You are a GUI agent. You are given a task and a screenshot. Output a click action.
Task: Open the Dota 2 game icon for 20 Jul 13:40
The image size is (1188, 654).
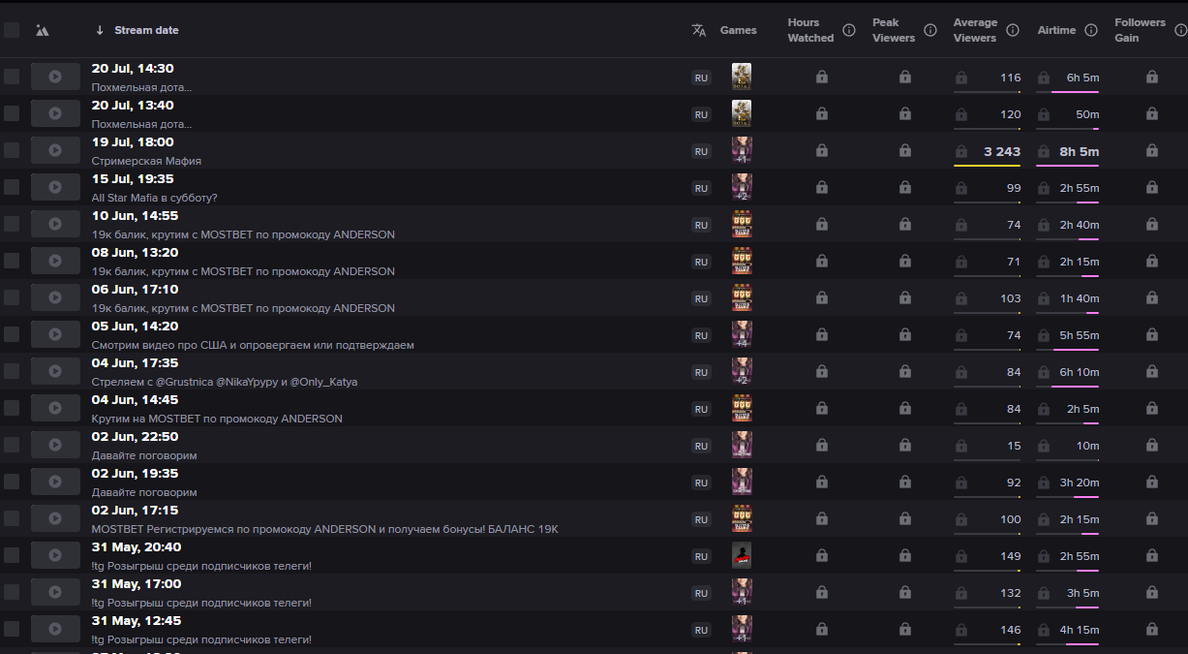742,113
